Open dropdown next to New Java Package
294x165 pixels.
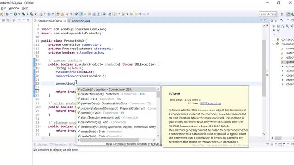(45, 14)
